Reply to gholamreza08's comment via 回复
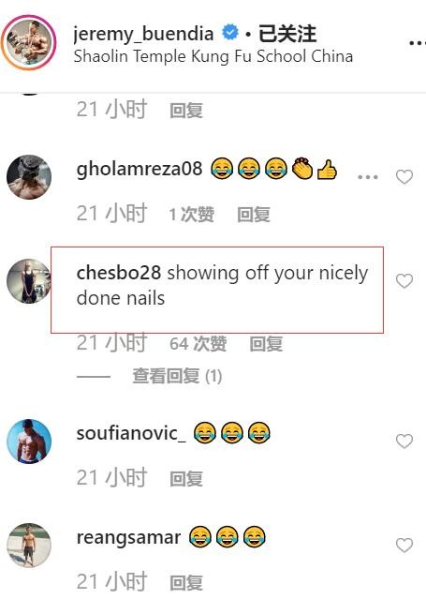Image resolution: width=426 pixels, height=599 pixels. (254, 215)
